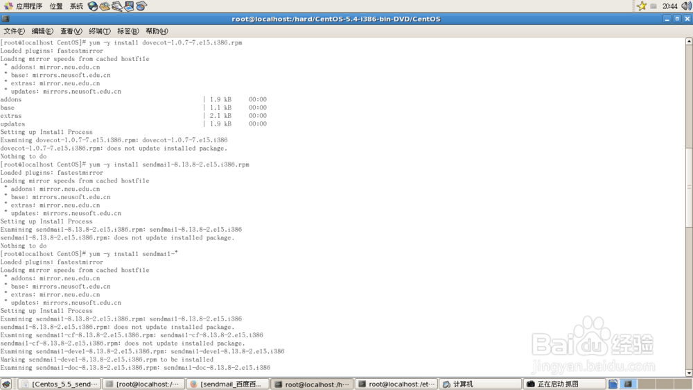
Task: Click the 'extras' row showing 2.1 kB
Action: (x=134, y=116)
